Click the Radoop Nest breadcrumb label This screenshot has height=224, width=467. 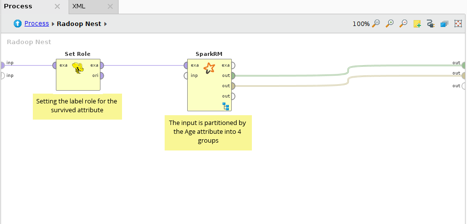tap(79, 24)
